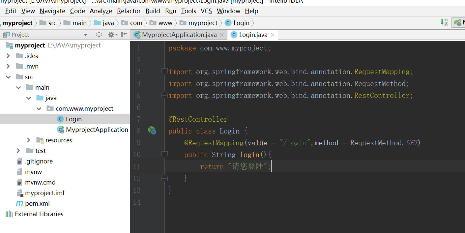Expand the .mvn folder arrow
Screen dimensions: 465x233
coord(8,66)
